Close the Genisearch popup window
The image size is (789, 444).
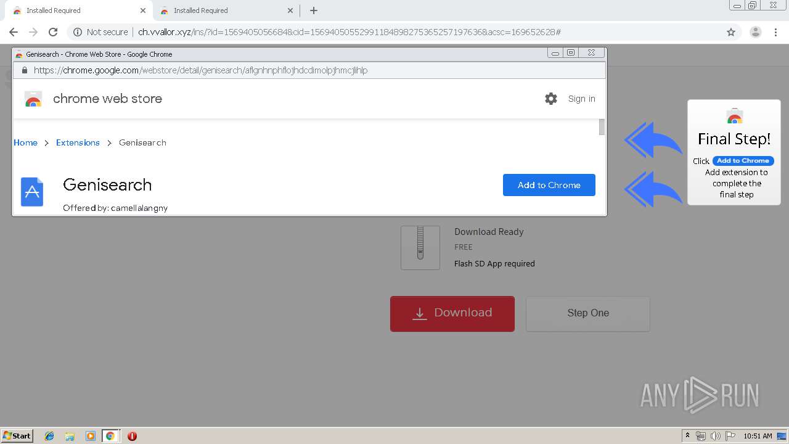tap(591, 53)
